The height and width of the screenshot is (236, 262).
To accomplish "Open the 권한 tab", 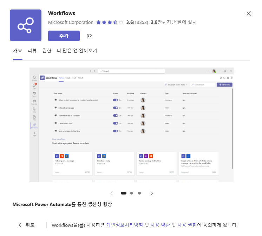I will tap(47, 51).
